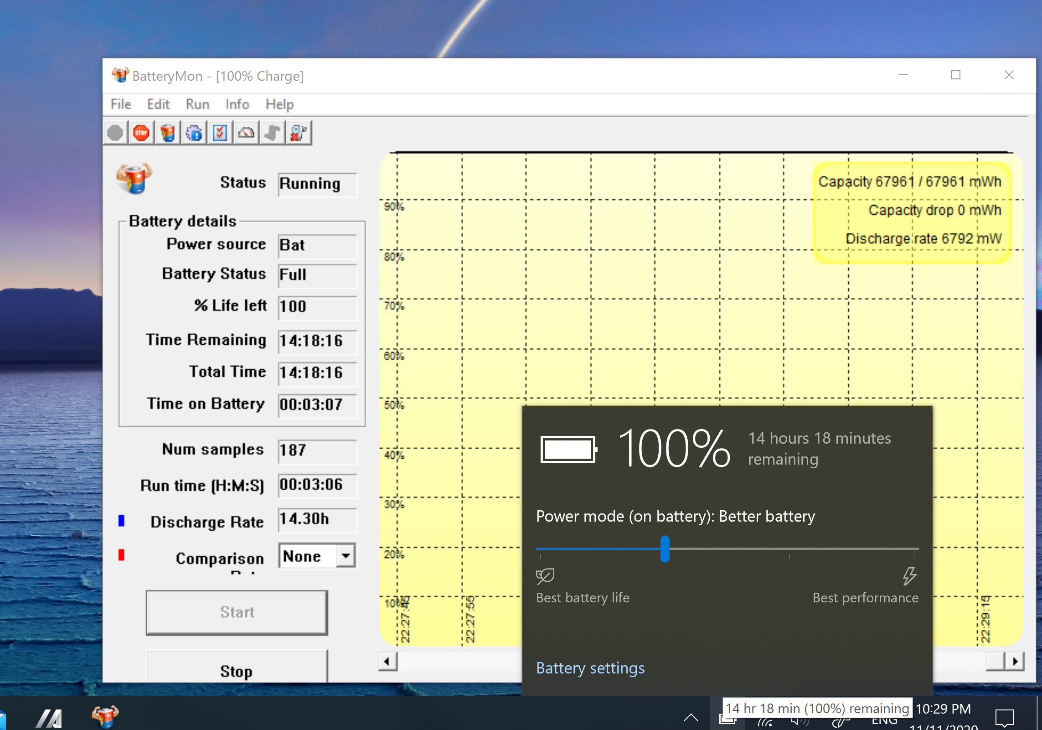Click the gear with blue exclamation toolbar icon
The image size is (1042, 730).
pos(194,133)
